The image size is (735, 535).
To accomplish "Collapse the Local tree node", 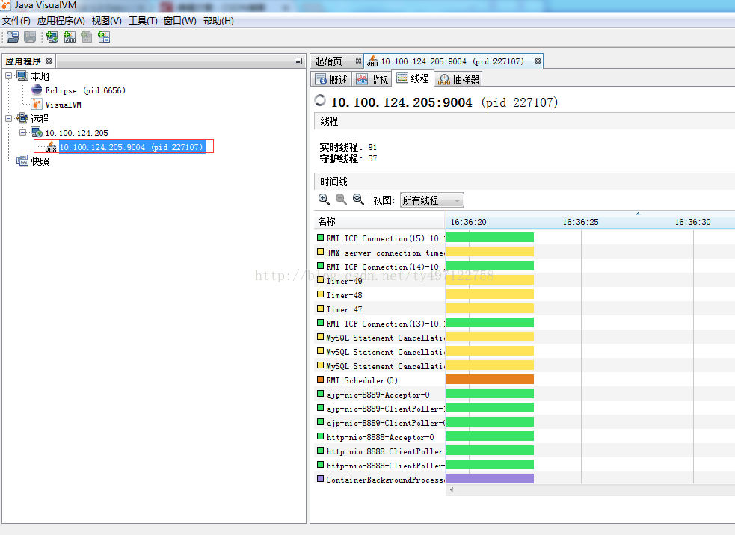I will pyautogui.click(x=8, y=76).
